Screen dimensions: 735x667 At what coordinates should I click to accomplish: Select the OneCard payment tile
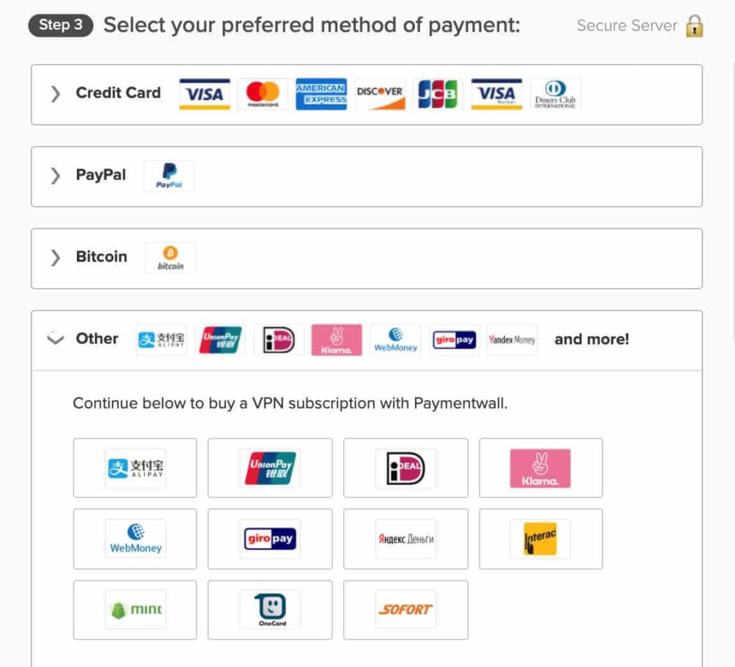pyautogui.click(x=270, y=610)
